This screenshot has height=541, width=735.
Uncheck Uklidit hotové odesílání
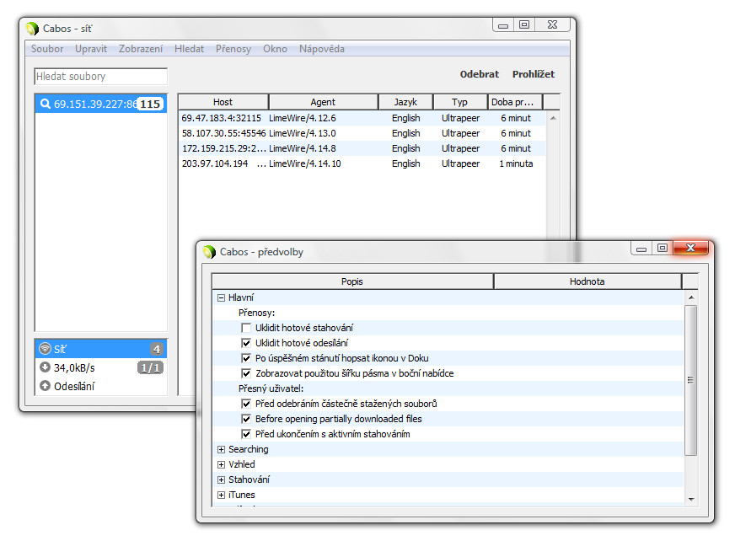[246, 343]
